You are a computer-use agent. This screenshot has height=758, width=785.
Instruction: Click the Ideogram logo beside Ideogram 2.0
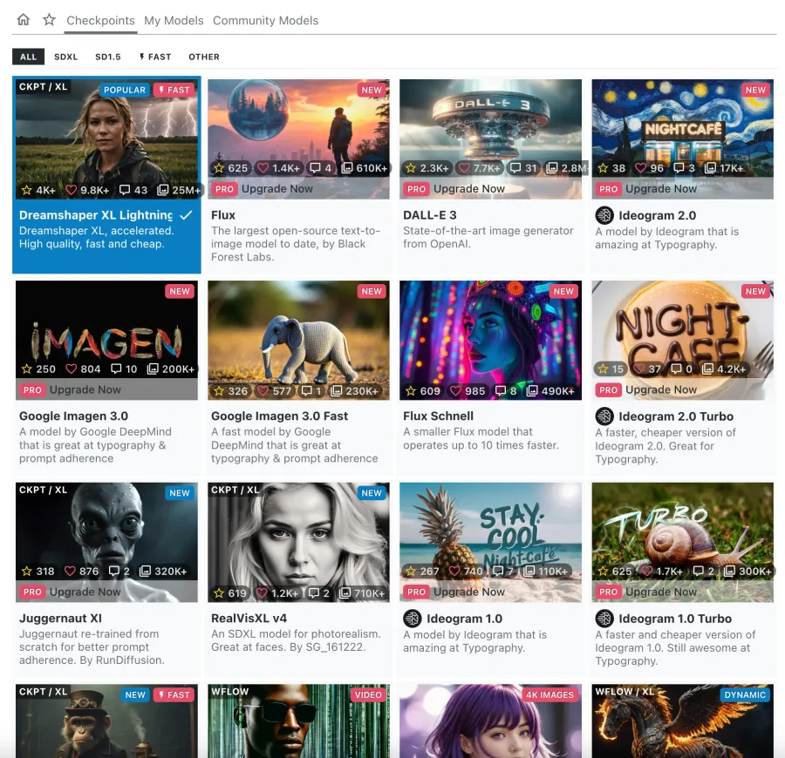(604, 215)
